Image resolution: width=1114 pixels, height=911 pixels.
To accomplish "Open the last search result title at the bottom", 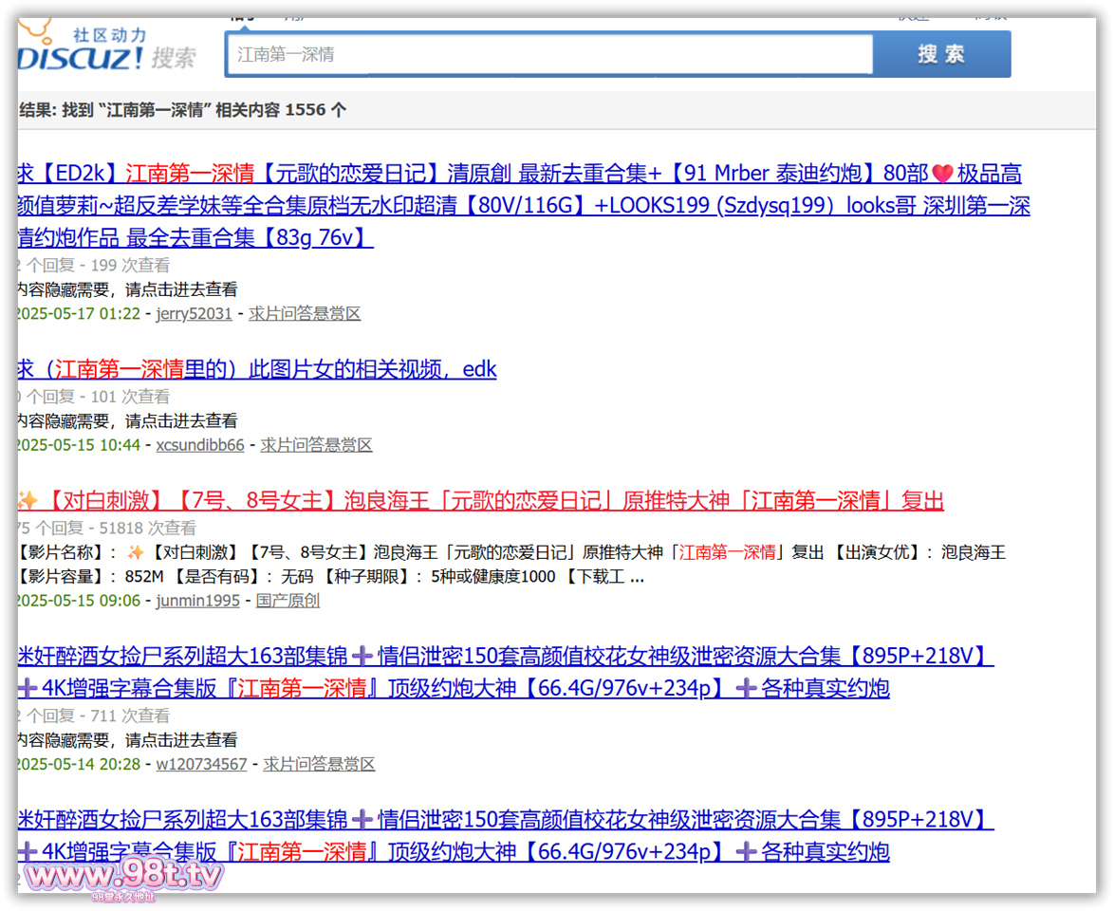I will tap(503, 820).
